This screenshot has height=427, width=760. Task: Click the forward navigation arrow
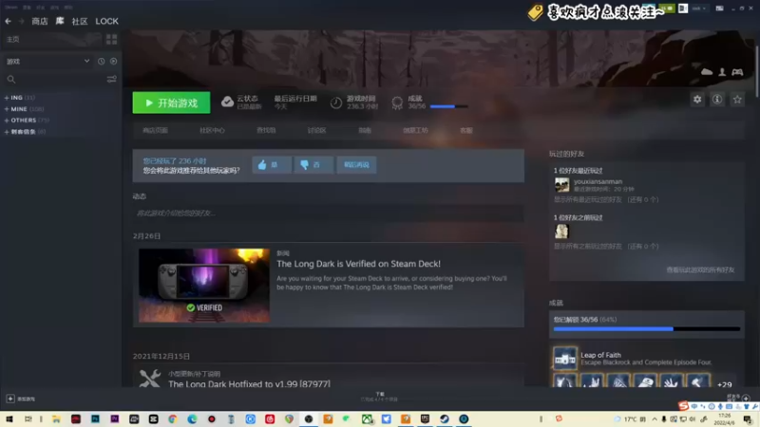21,21
